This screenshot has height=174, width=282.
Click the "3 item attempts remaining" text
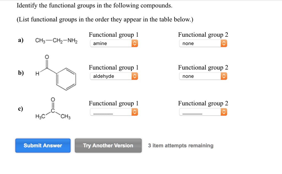click(180, 146)
